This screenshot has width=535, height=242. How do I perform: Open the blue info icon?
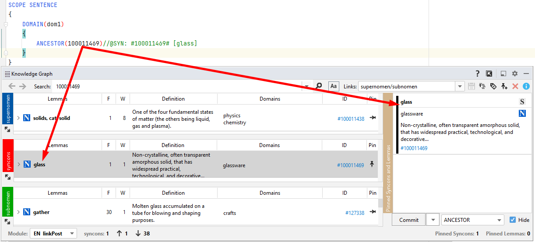526,86
